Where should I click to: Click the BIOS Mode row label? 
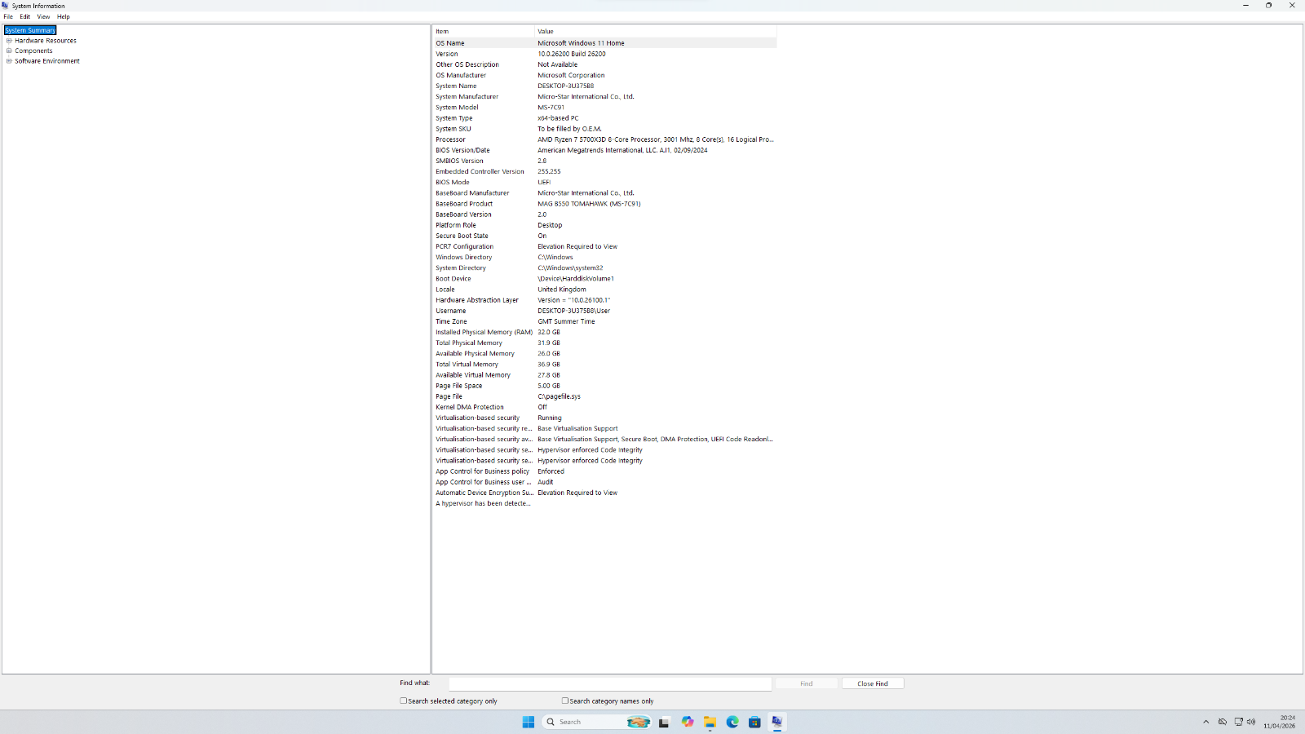click(453, 183)
